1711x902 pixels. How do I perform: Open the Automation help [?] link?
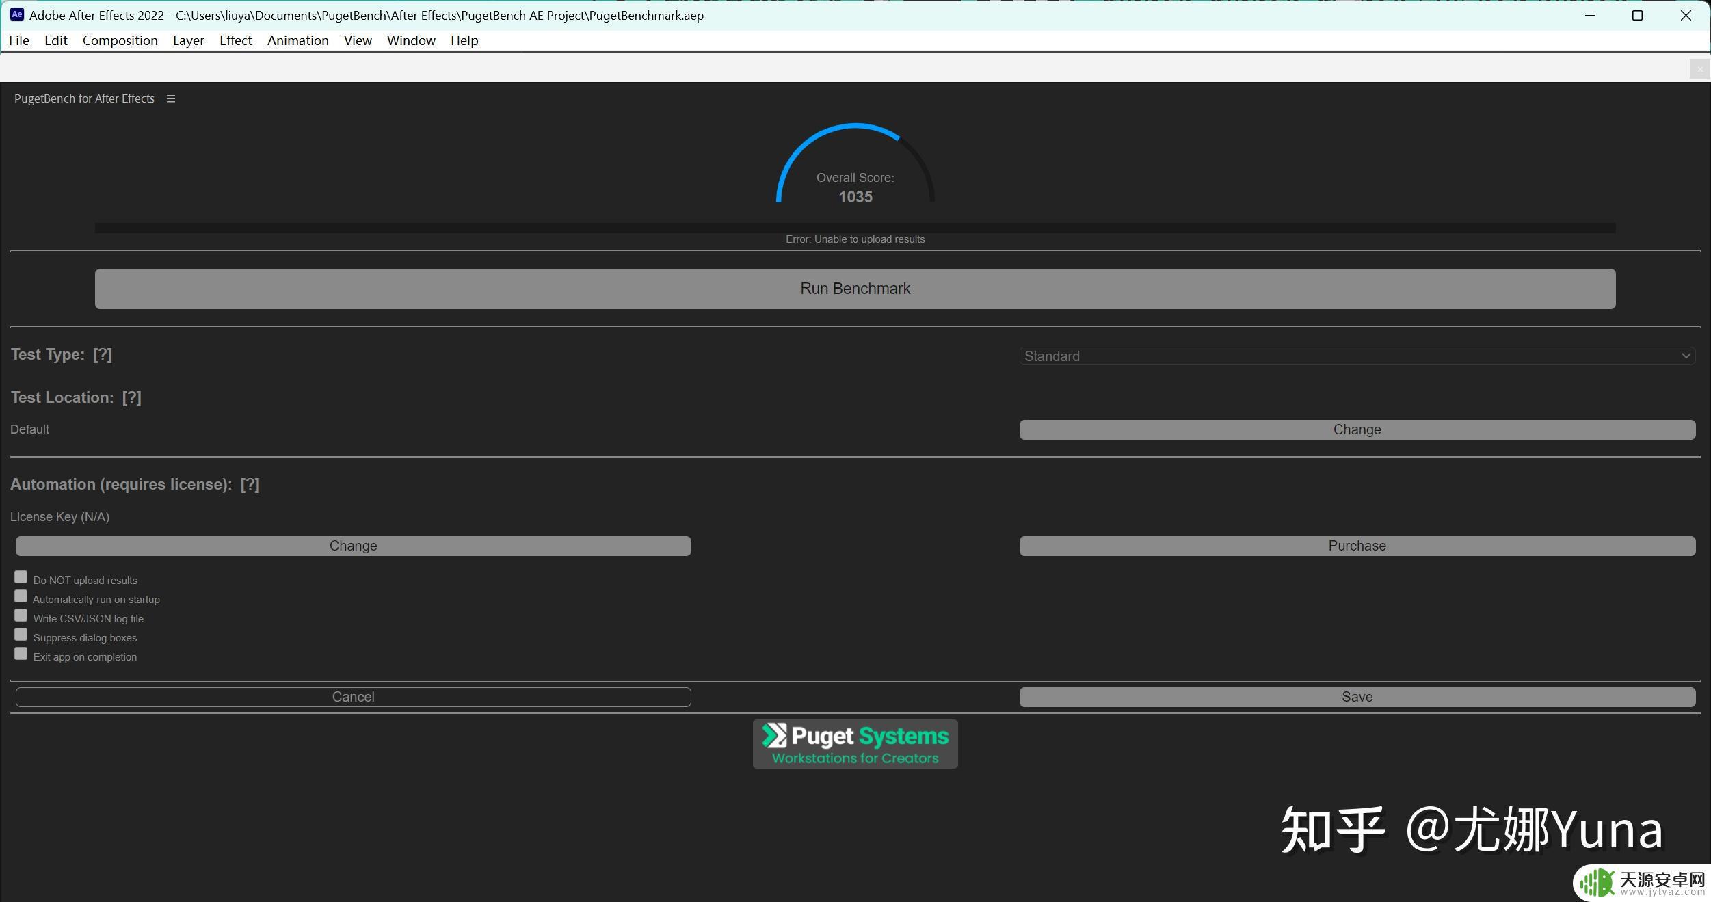[250, 484]
